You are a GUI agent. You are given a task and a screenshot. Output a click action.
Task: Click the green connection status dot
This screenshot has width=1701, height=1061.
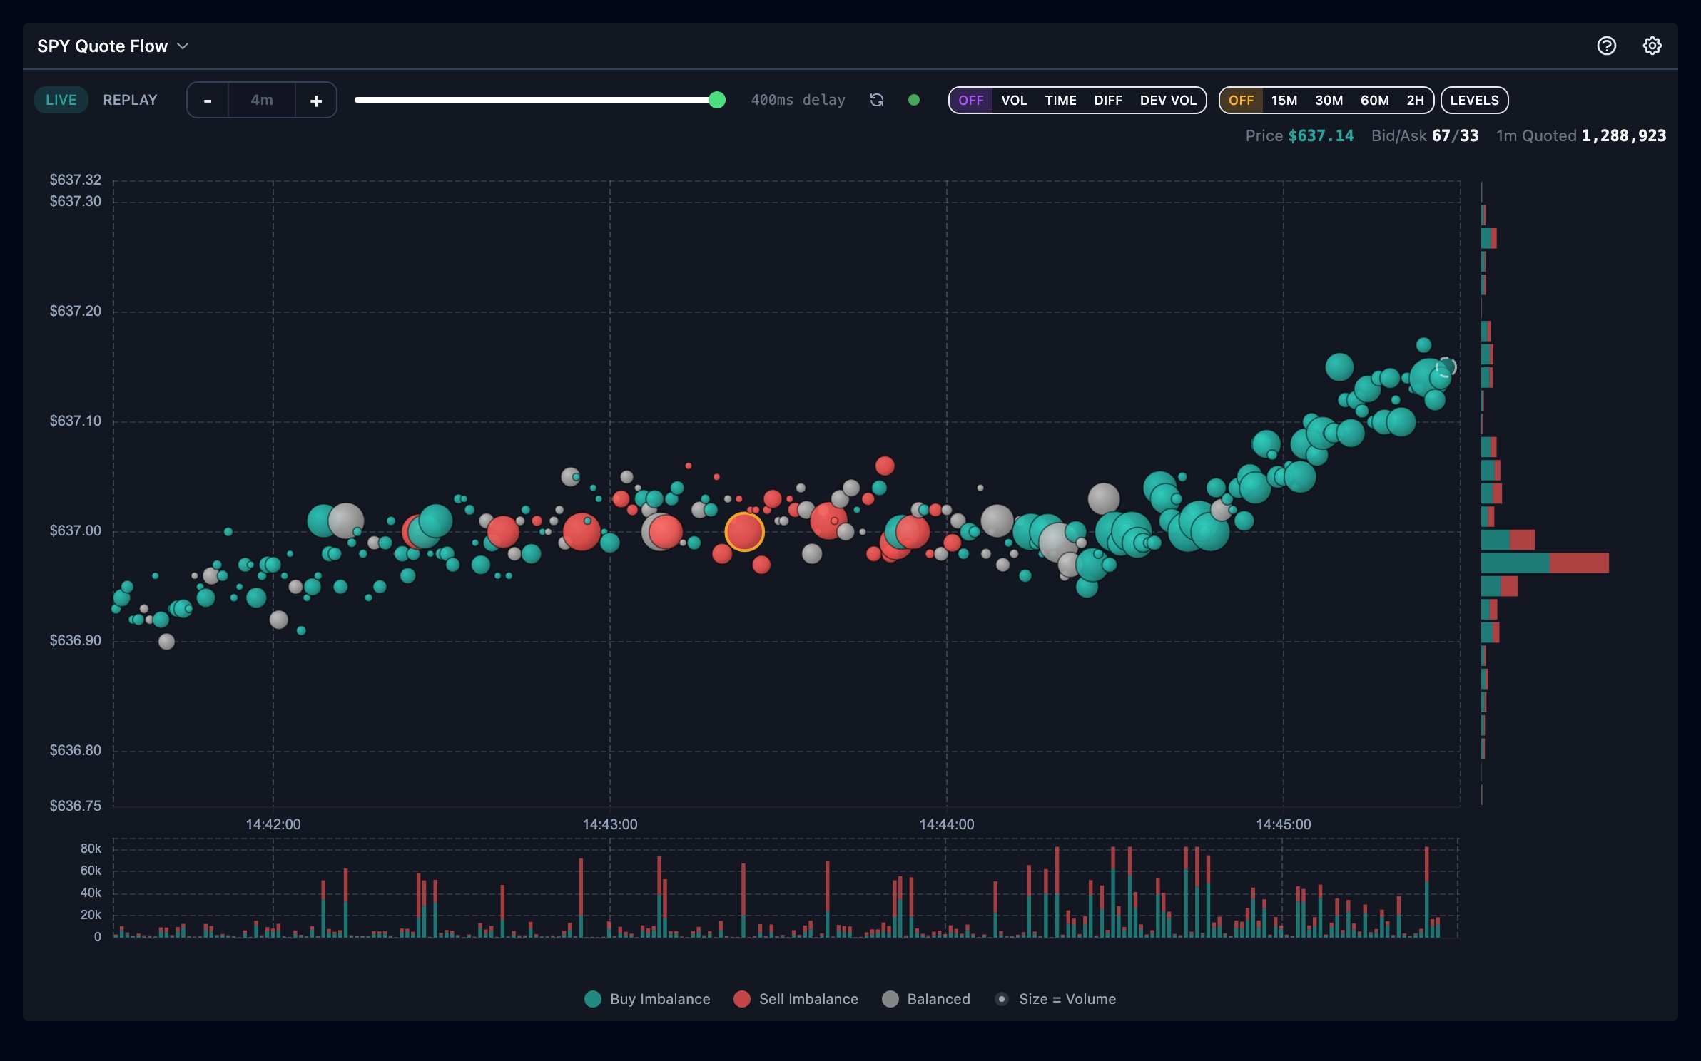click(913, 100)
